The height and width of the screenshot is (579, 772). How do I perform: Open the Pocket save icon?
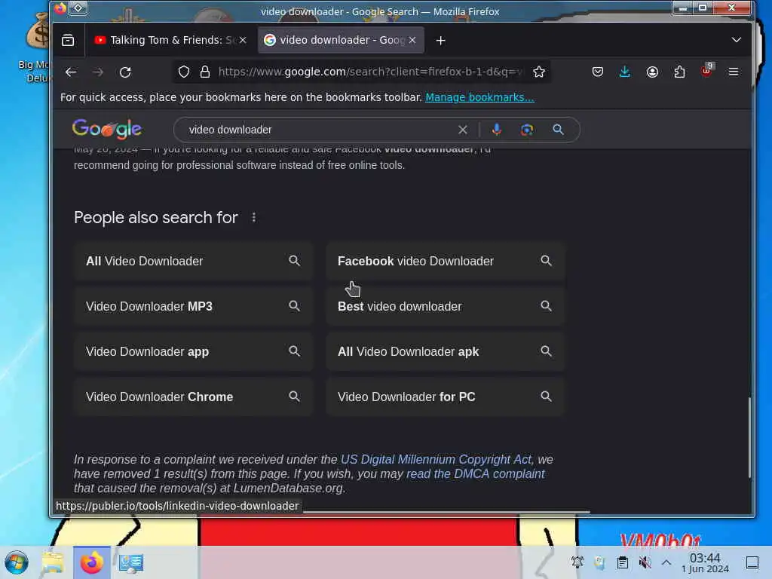(598, 72)
